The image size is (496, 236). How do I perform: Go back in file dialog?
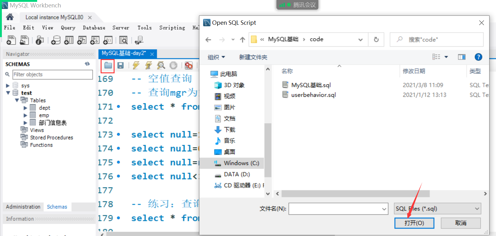[x=208, y=40]
